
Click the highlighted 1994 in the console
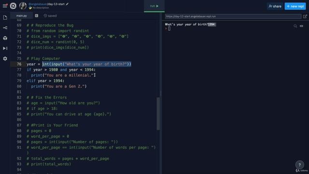pyautogui.click(x=211, y=25)
